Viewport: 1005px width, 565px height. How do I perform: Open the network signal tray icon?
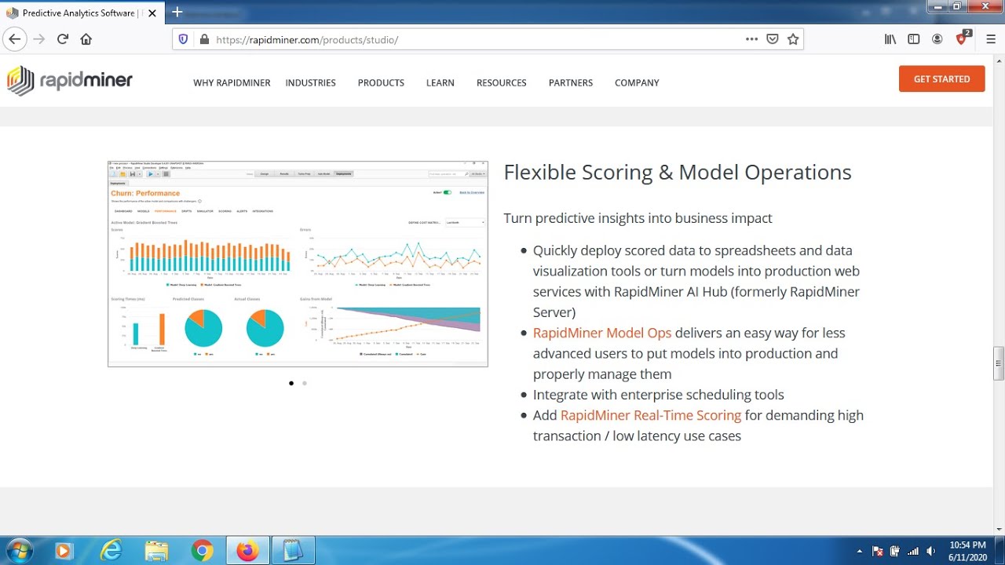pos(913,551)
